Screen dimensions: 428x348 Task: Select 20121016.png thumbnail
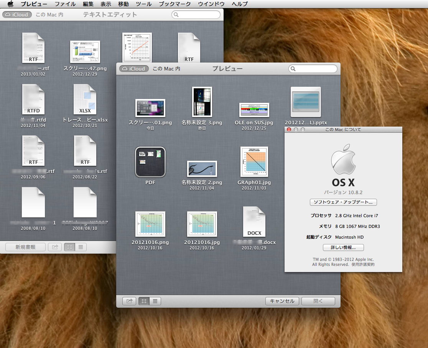point(150,224)
